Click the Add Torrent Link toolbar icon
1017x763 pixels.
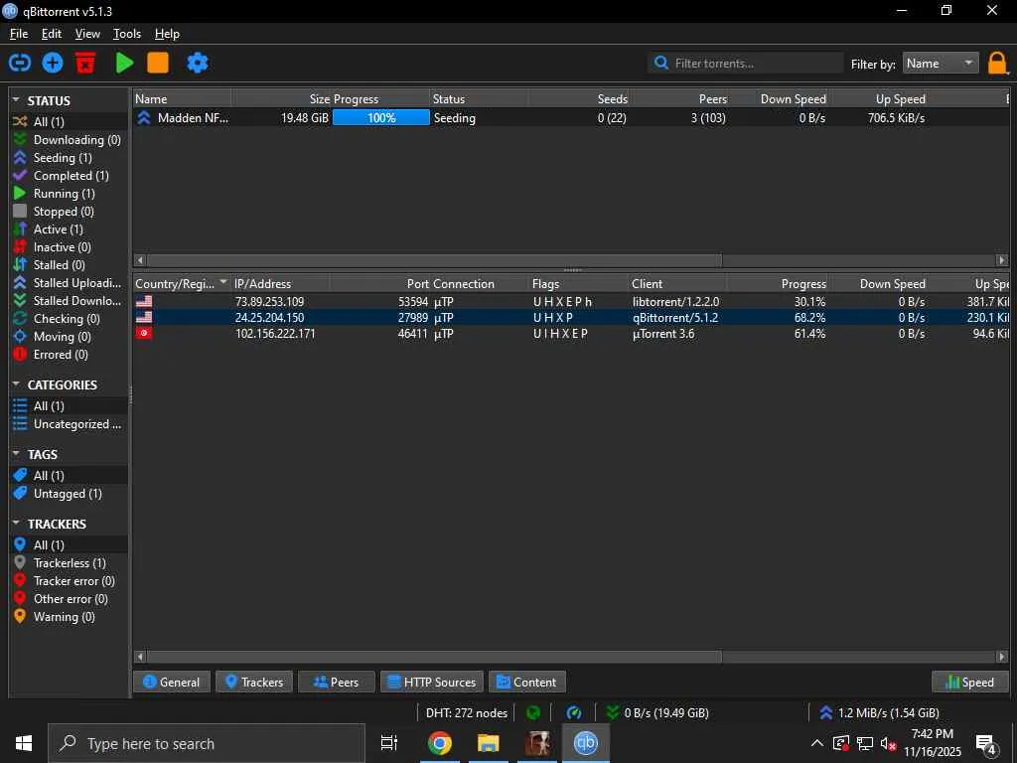20,63
